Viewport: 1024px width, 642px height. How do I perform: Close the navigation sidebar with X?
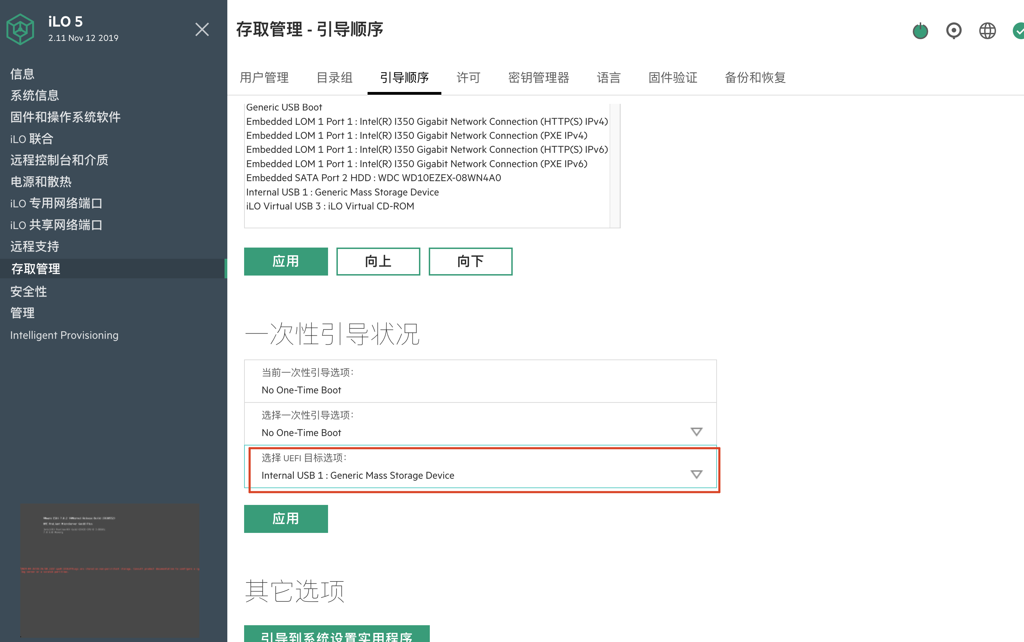[202, 30]
